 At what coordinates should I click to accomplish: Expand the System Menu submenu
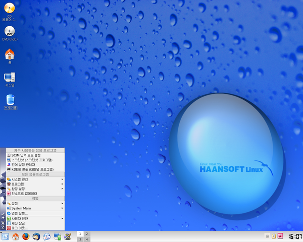tap(35, 208)
